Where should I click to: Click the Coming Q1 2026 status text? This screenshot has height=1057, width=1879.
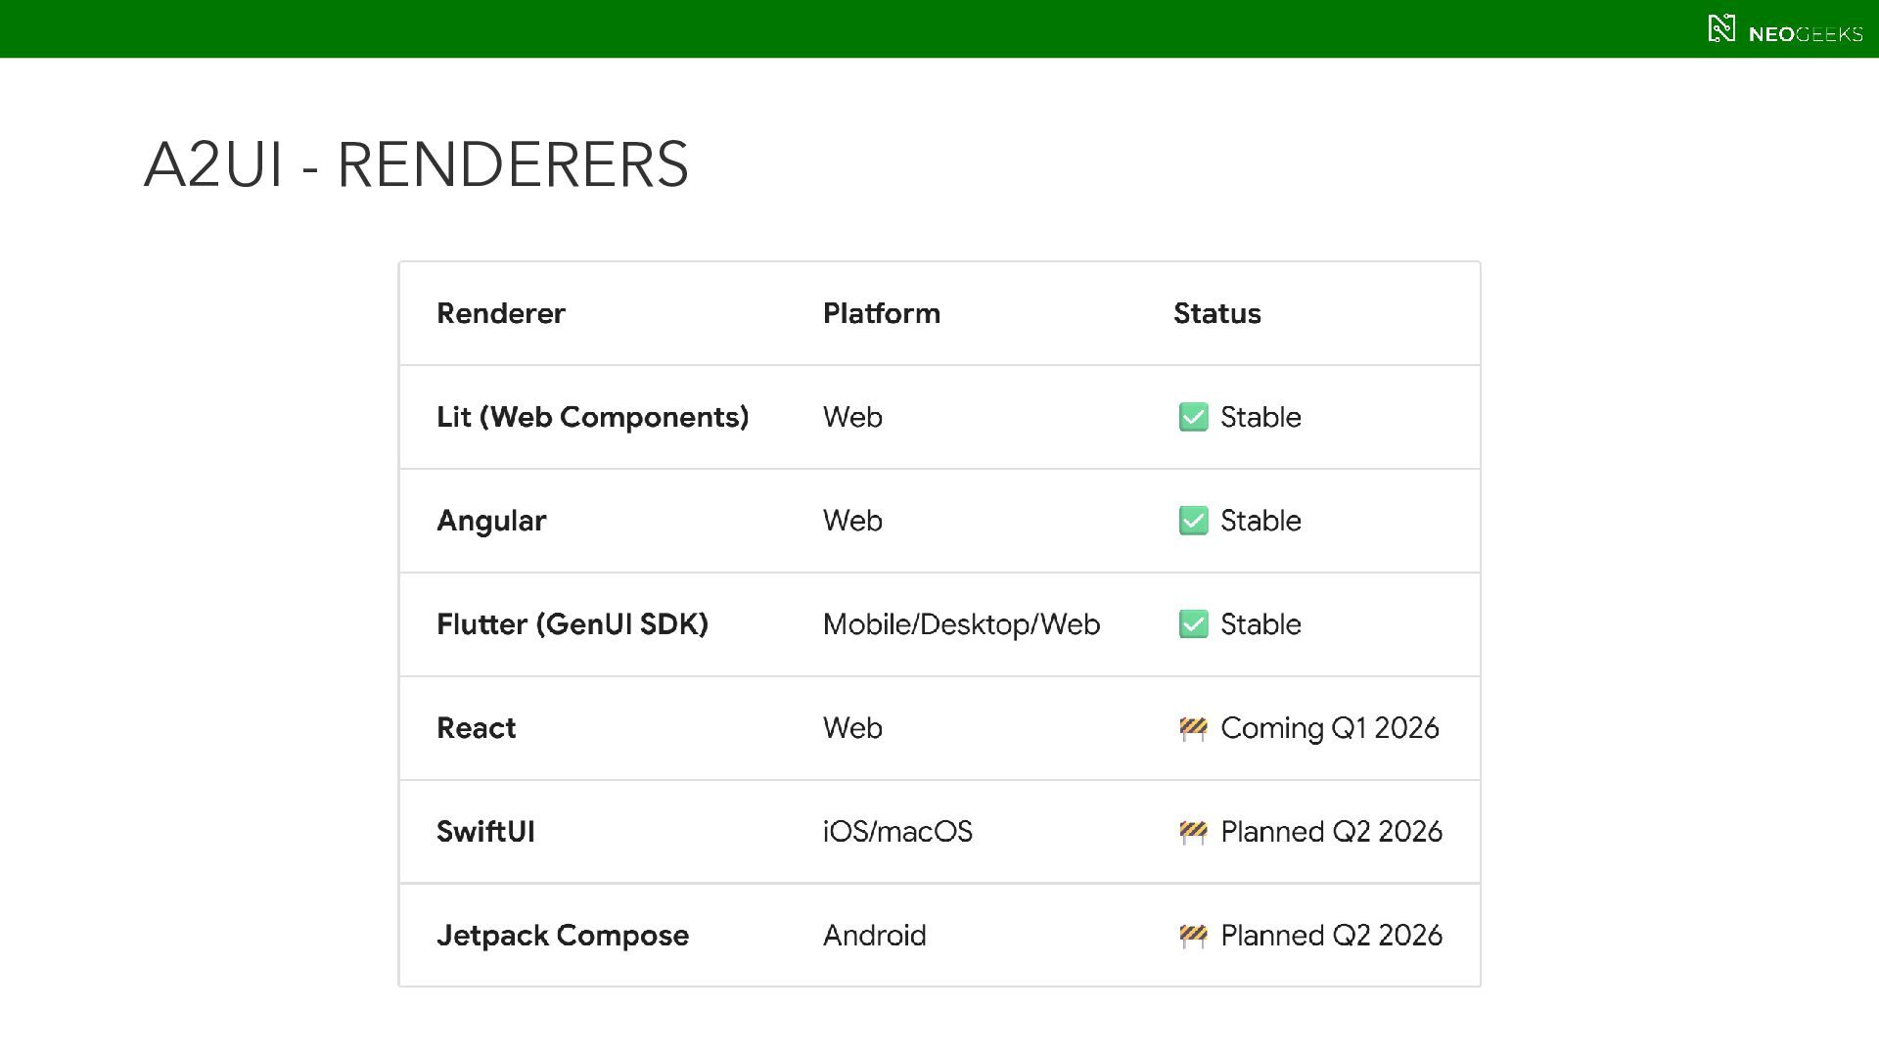pyautogui.click(x=1329, y=728)
